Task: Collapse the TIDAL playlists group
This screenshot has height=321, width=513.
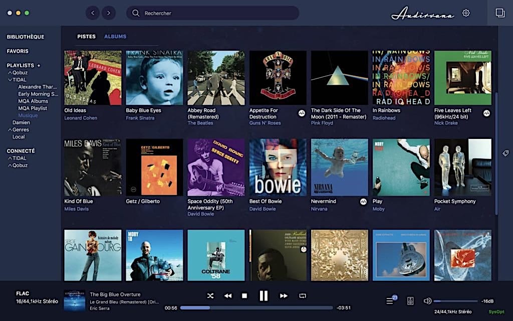Action: tap(11, 79)
